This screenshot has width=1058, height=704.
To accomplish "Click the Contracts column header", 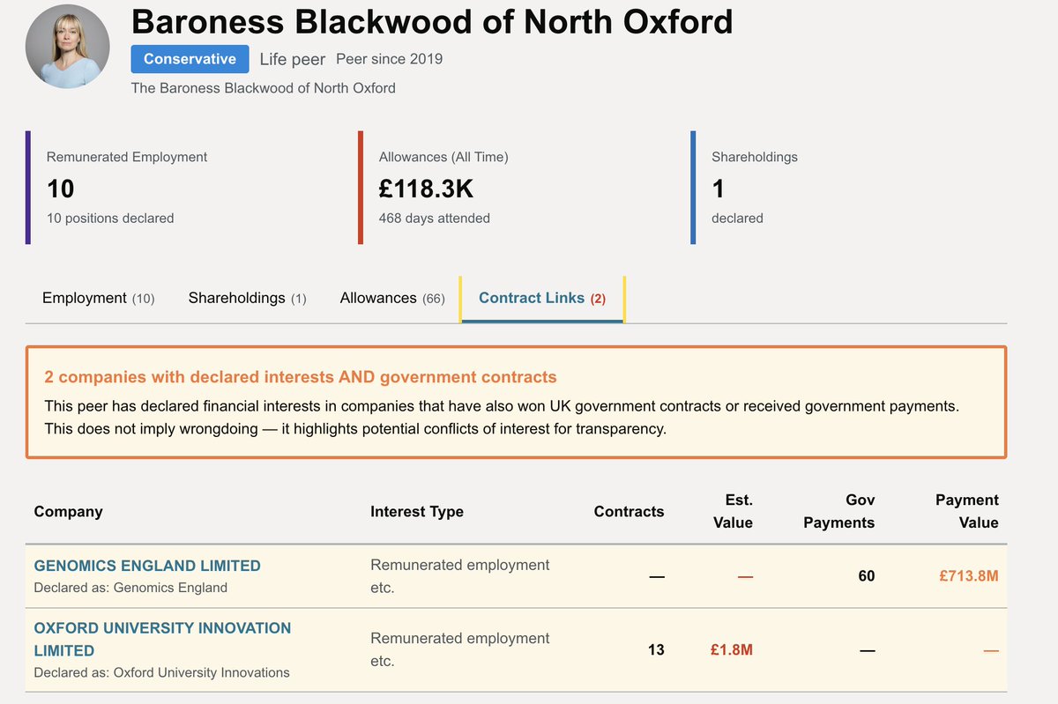I will (629, 511).
